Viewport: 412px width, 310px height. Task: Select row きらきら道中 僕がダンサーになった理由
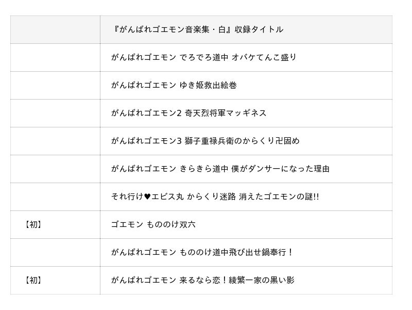pos(201,169)
